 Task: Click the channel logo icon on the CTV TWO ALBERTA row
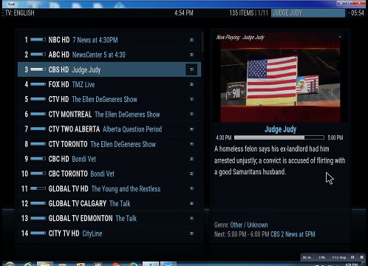click(x=191, y=129)
